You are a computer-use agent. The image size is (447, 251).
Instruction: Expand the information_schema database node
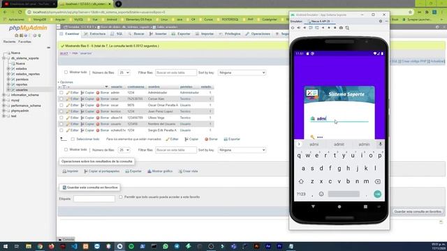(3, 95)
